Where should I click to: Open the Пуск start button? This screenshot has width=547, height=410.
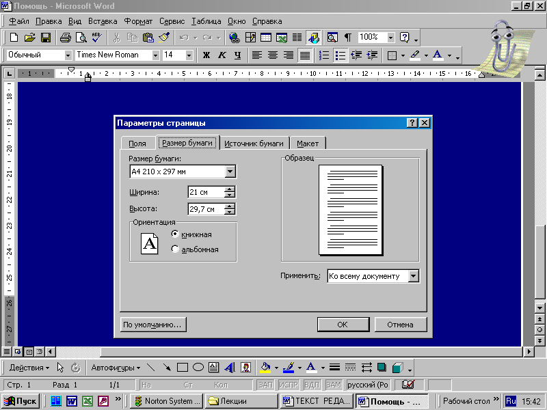[21, 401]
